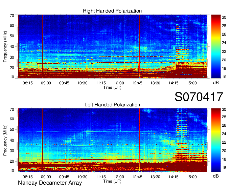The image size is (230, 187).
Task: Click "15:00" time tick of Right Handed plot
Action: tap(192, 83)
